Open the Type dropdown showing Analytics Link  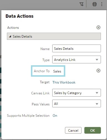(77, 59)
